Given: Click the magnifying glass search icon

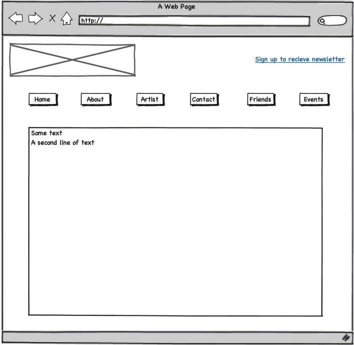Looking at the screenshot, I should click(x=323, y=21).
